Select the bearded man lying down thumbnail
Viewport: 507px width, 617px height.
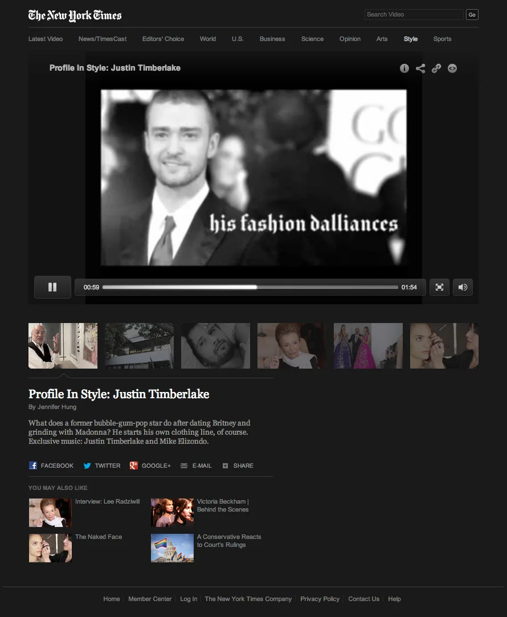(215, 346)
